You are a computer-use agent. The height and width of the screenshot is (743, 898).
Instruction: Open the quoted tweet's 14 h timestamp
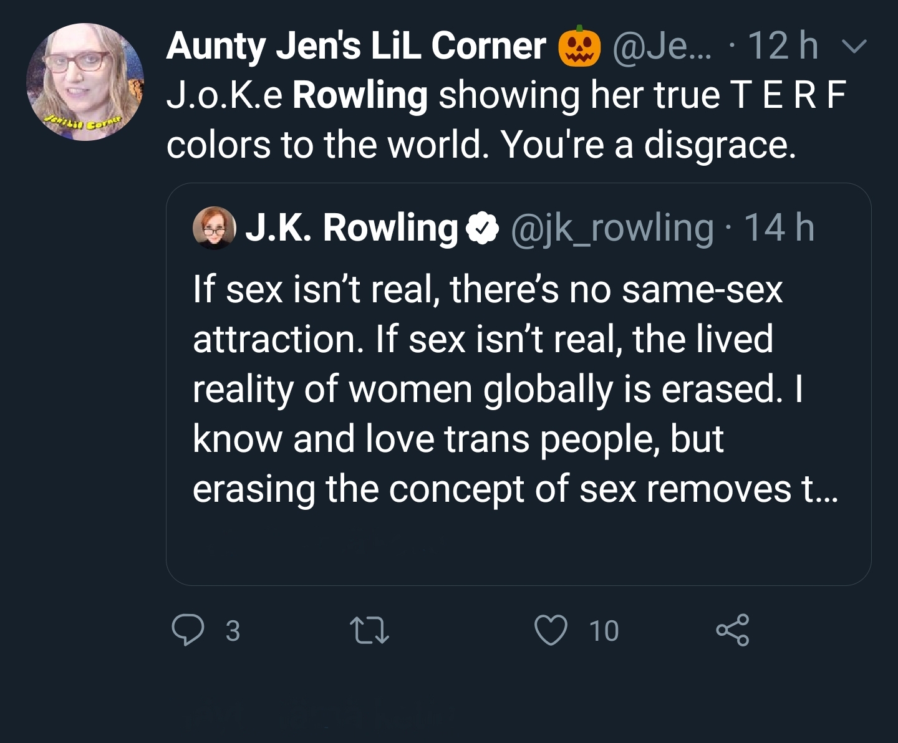pos(780,228)
